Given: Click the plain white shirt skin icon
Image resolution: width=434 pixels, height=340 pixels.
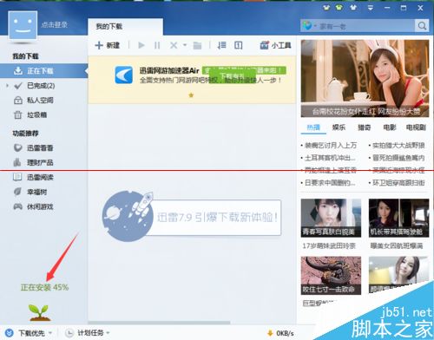Looking at the screenshot, I should click(353, 8).
